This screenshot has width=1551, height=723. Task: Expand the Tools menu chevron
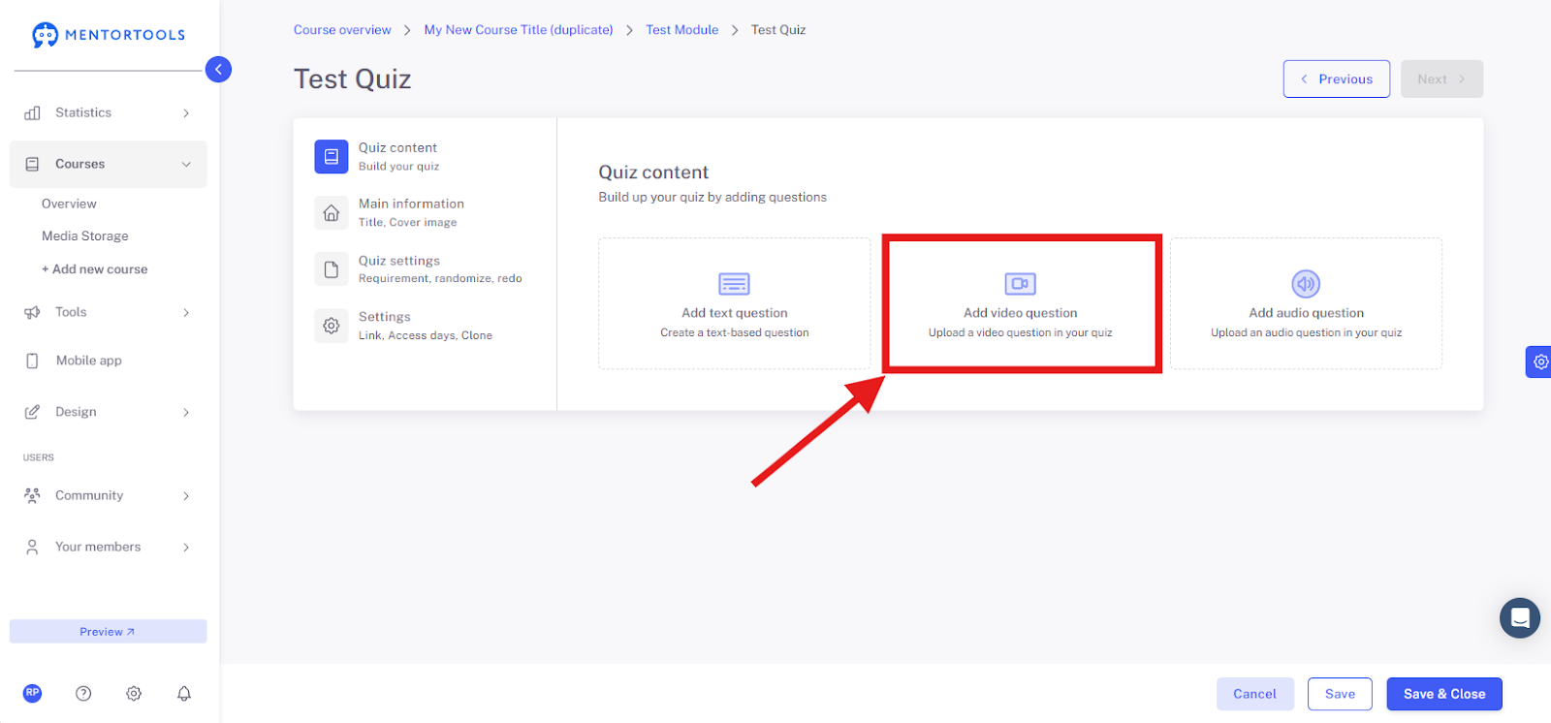(186, 312)
